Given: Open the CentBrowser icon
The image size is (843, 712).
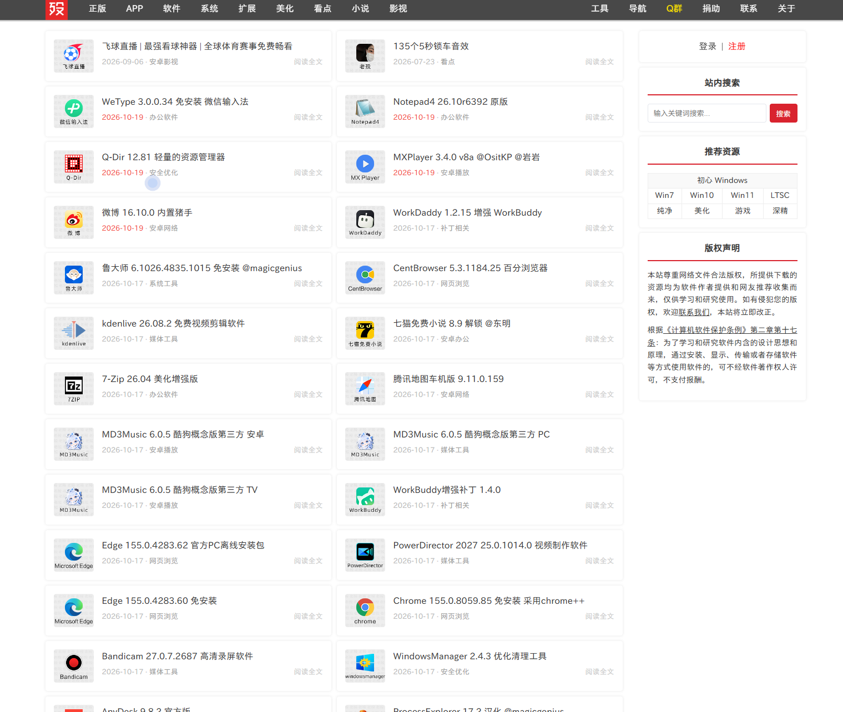Looking at the screenshot, I should pyautogui.click(x=365, y=278).
